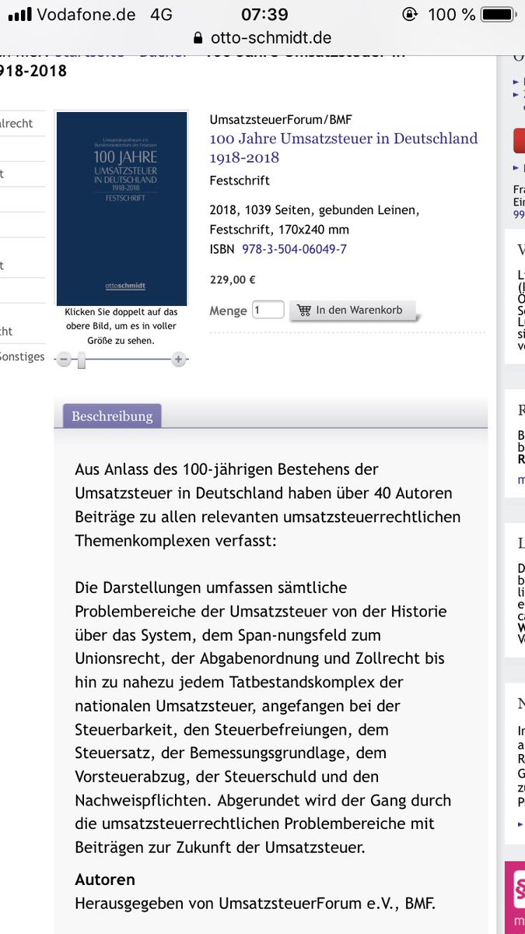Tap the cellular signal strength bars
Image resolution: width=525 pixels, height=934 pixels.
point(18,14)
